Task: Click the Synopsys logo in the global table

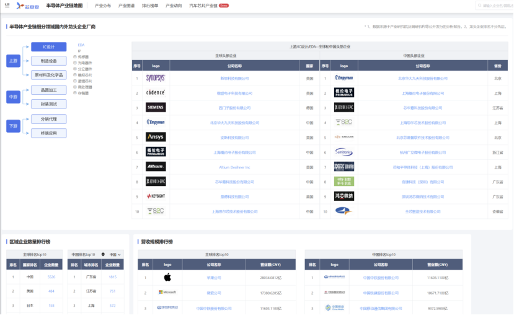Action: tap(156, 78)
